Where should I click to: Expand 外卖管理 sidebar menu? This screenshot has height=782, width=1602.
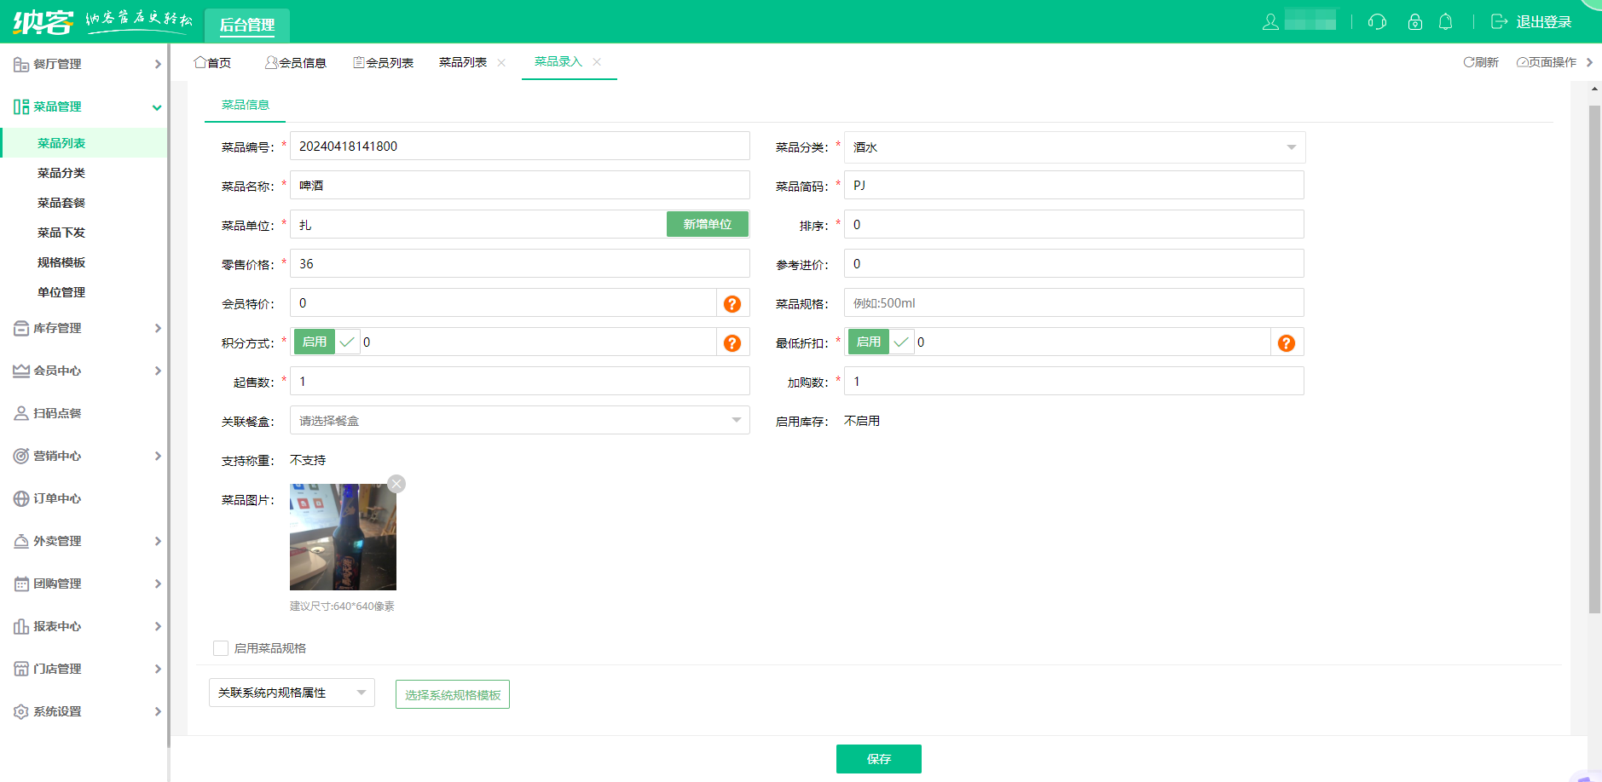click(x=84, y=541)
